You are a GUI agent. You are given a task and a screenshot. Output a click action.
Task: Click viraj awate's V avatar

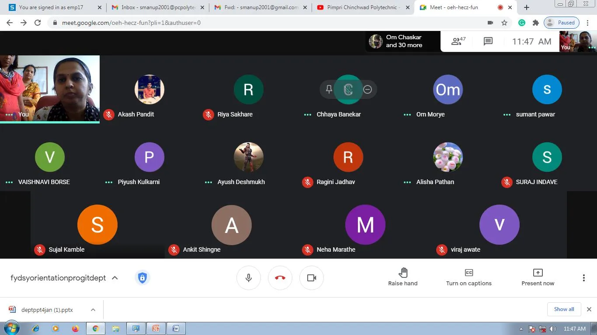(500, 225)
